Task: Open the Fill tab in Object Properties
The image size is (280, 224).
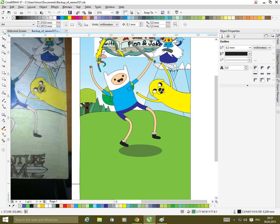Action: (228, 36)
